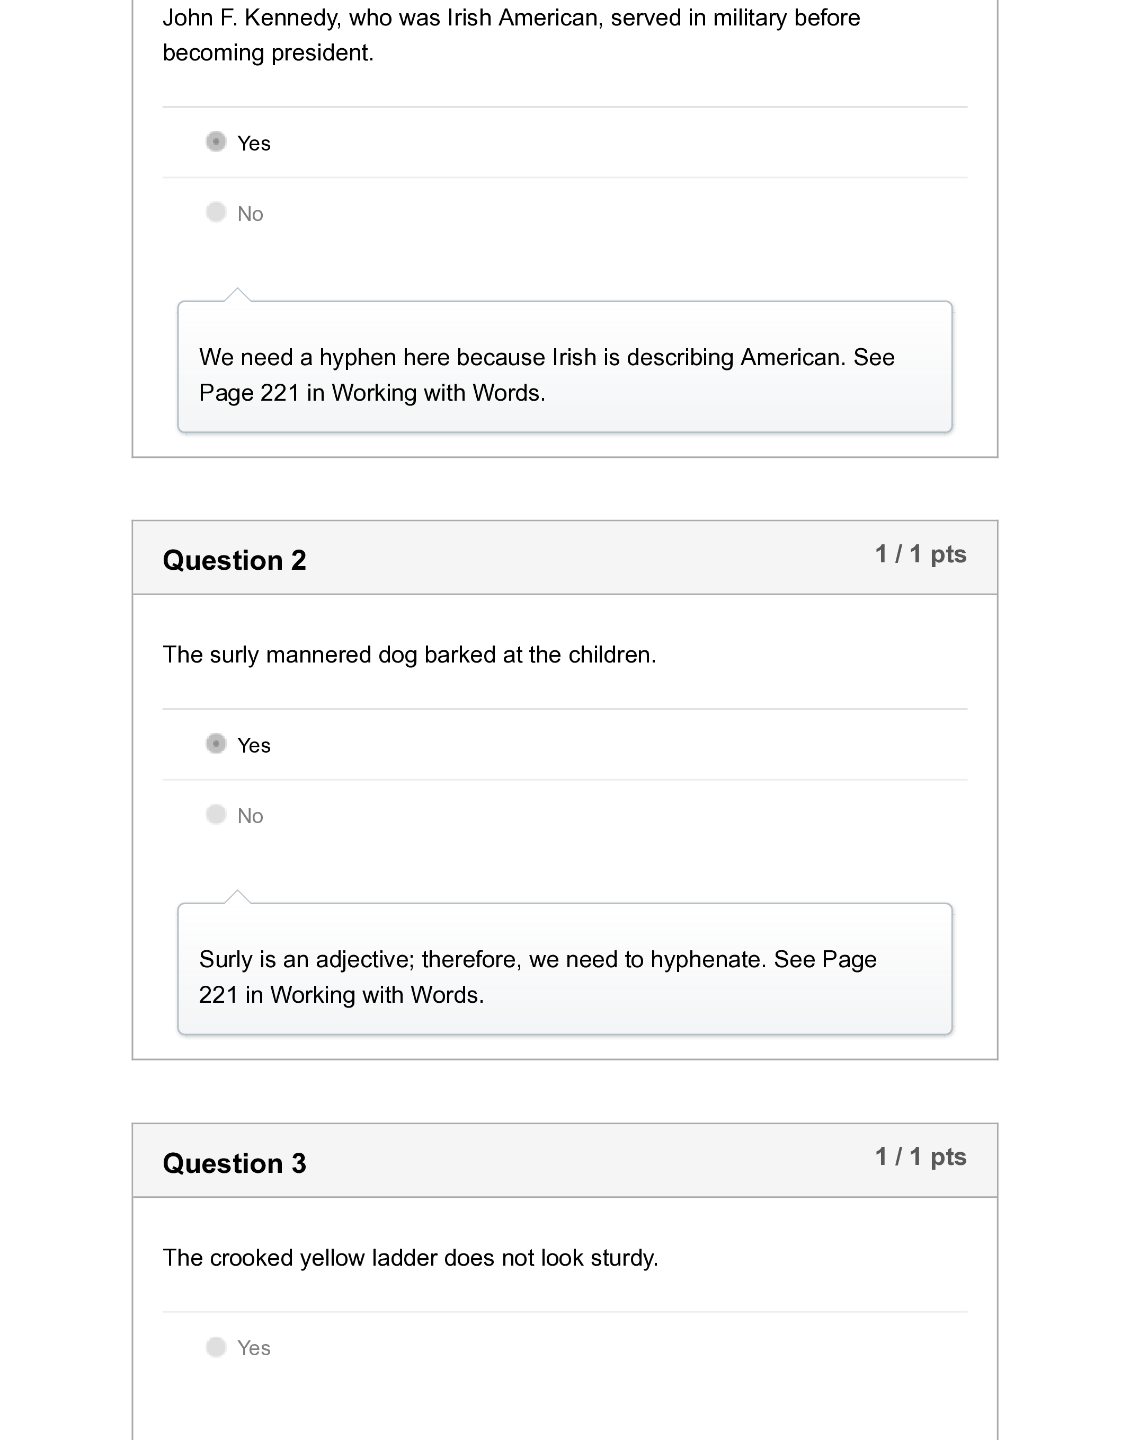This screenshot has height=1440, width=1130.
Task: Click the 1 / 1 pts score for Question 2
Action: [x=921, y=556]
